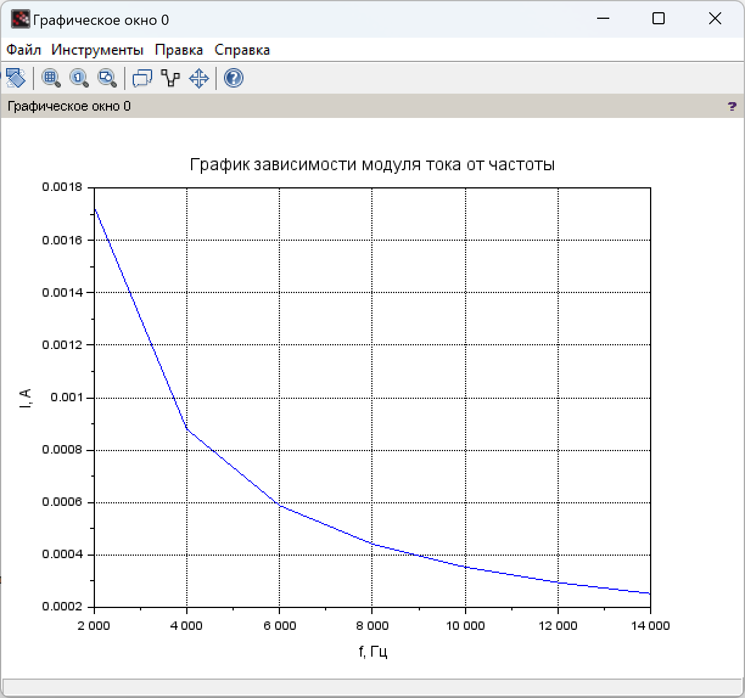The image size is (745, 698).
Task: Click the x-axis tick label '10 000'
Action: tap(465, 626)
